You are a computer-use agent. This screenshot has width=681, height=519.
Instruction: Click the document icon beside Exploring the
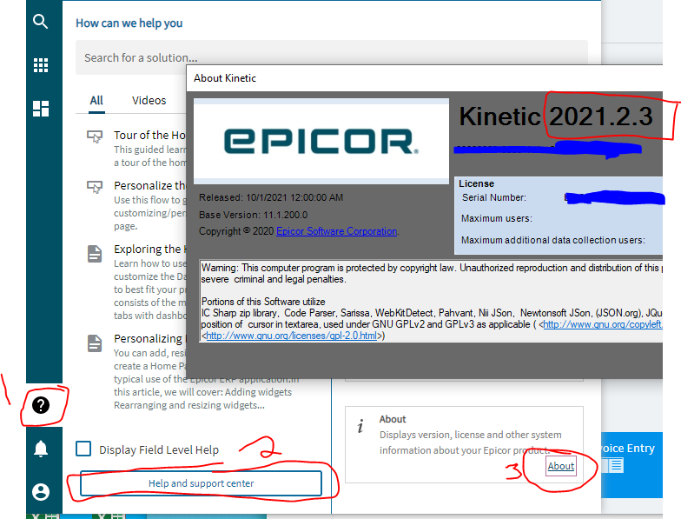[x=95, y=254]
